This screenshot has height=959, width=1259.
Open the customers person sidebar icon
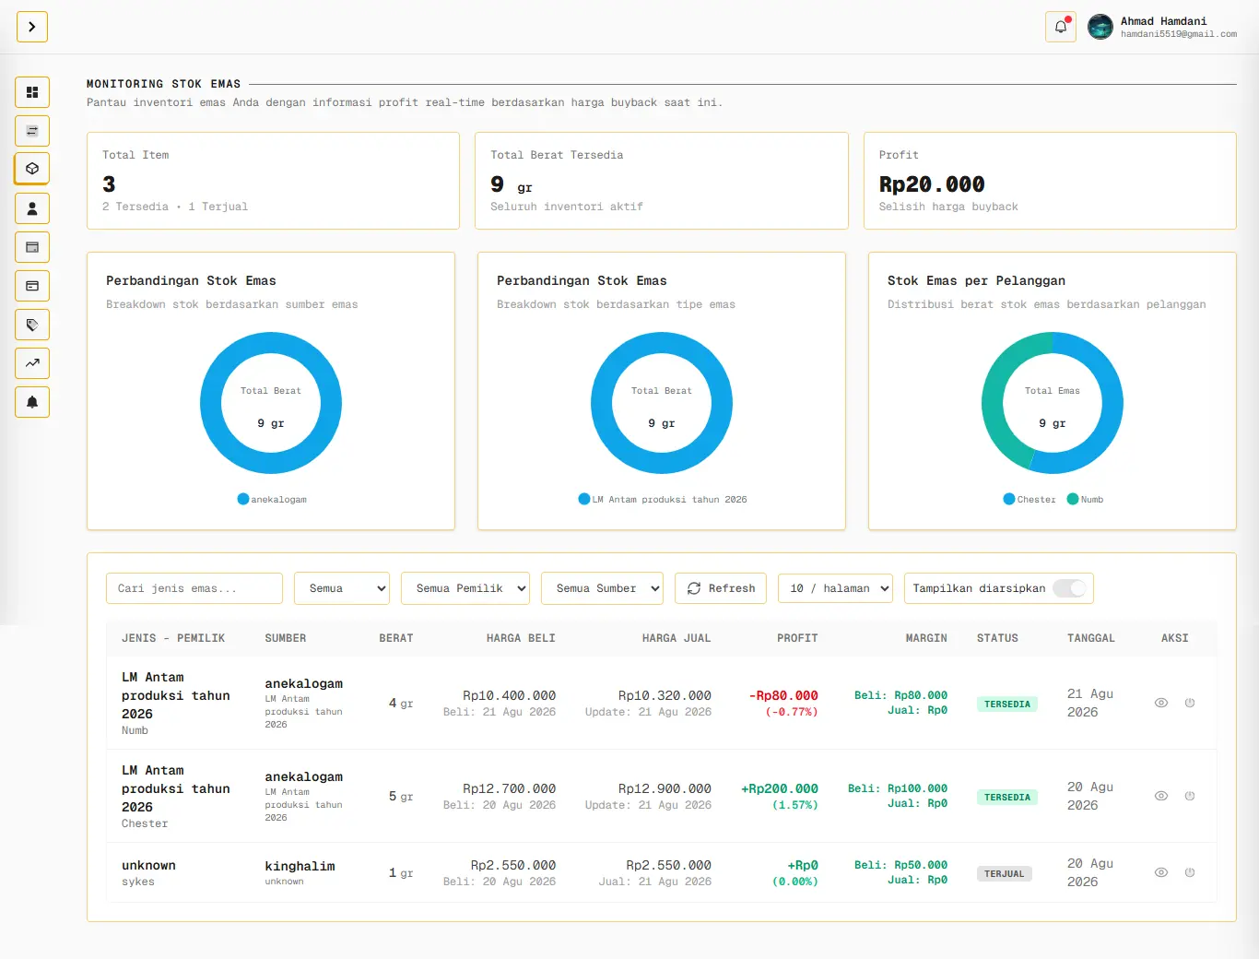tap(32, 208)
